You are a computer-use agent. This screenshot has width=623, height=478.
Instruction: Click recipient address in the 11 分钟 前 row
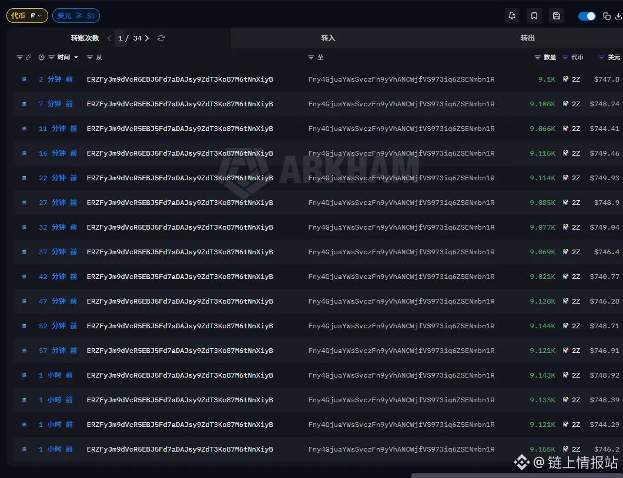[x=401, y=129]
